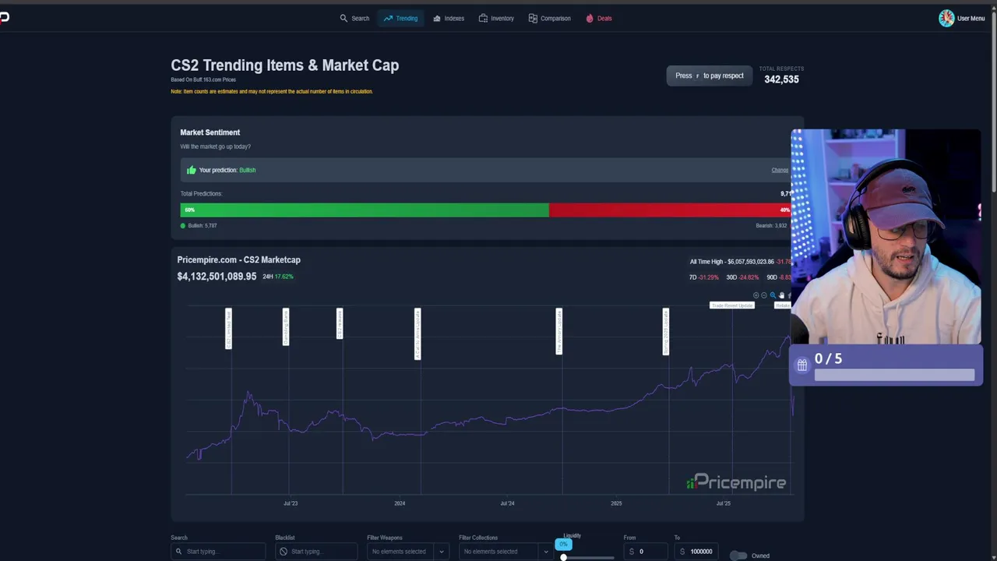Click Press F to pay respect button
This screenshot has height=561, width=997.
710,76
